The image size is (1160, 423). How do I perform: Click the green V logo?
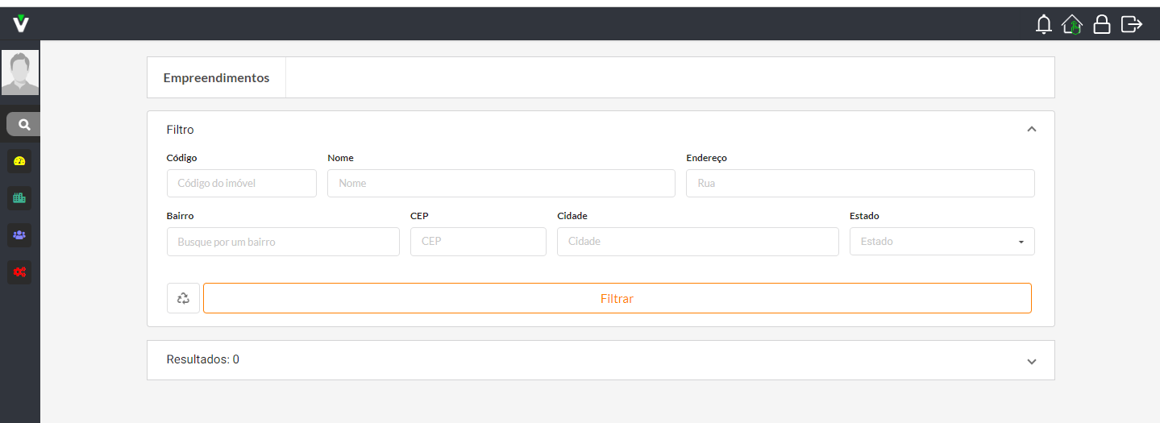(21, 23)
